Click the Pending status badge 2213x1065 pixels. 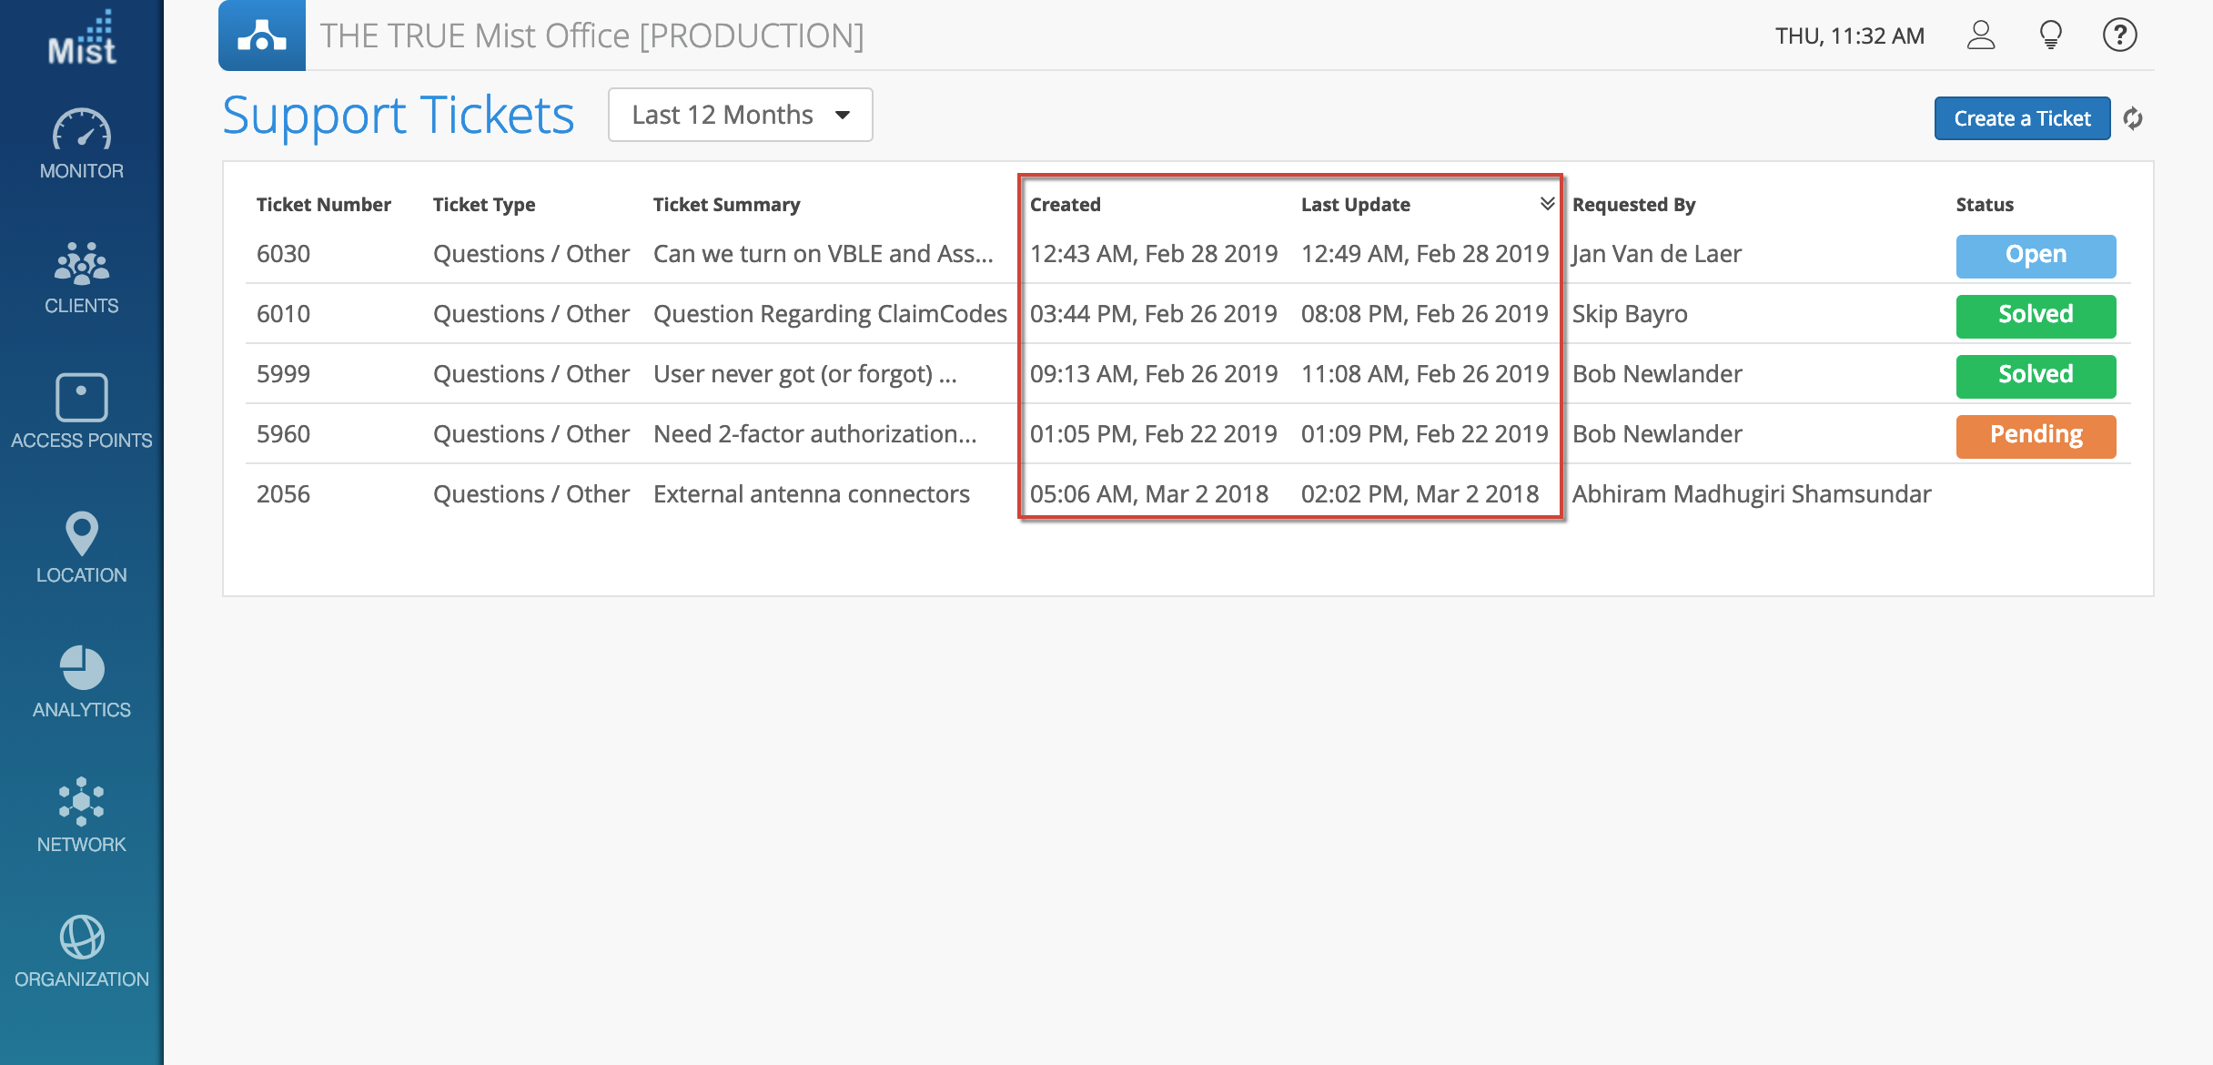point(2036,435)
